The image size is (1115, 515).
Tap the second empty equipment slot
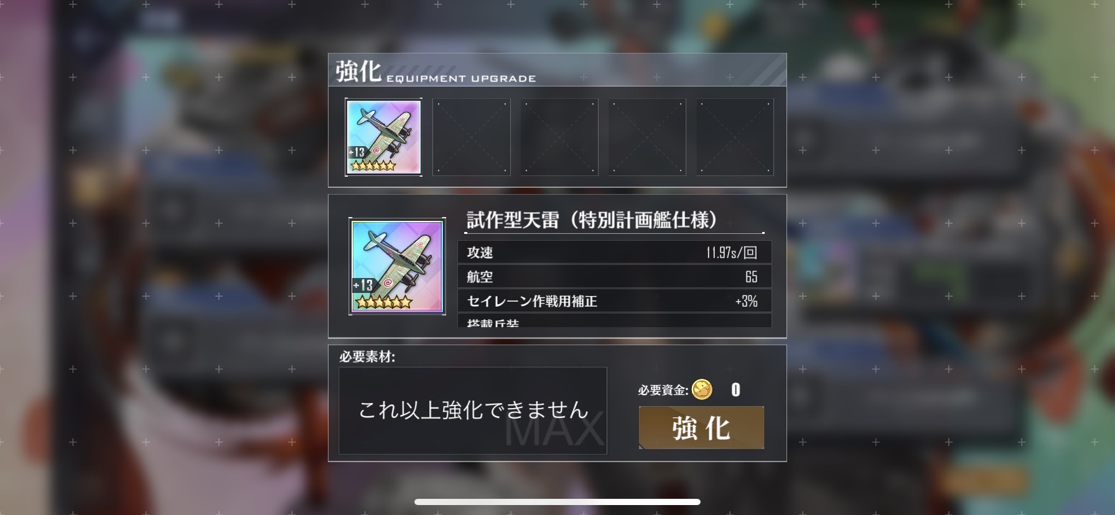click(472, 137)
